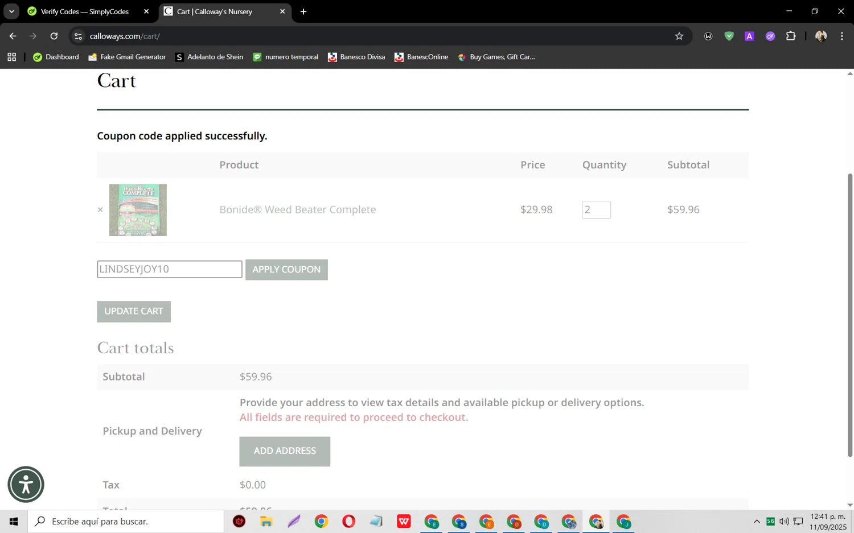The width and height of the screenshot is (854, 533).
Task: Click the Windows taskbar search box
Action: (x=126, y=522)
